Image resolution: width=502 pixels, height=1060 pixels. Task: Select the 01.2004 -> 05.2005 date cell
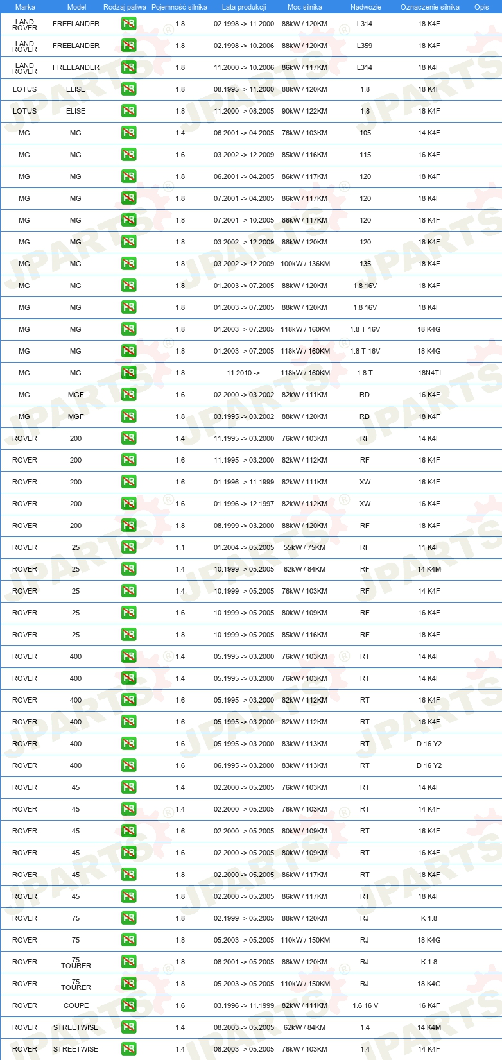tap(244, 547)
